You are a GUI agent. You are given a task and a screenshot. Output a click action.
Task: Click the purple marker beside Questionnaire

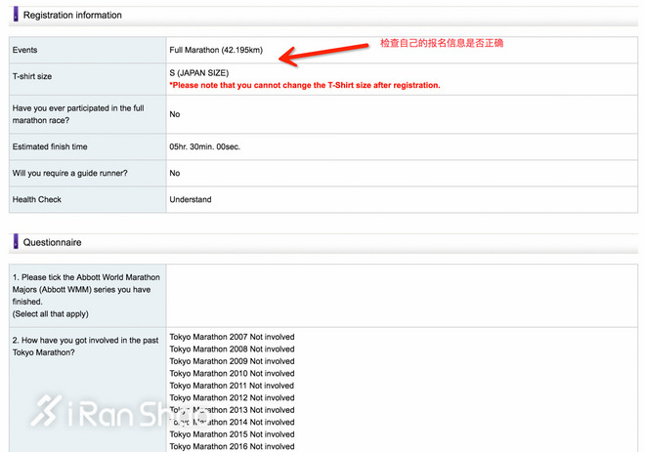[x=15, y=241]
